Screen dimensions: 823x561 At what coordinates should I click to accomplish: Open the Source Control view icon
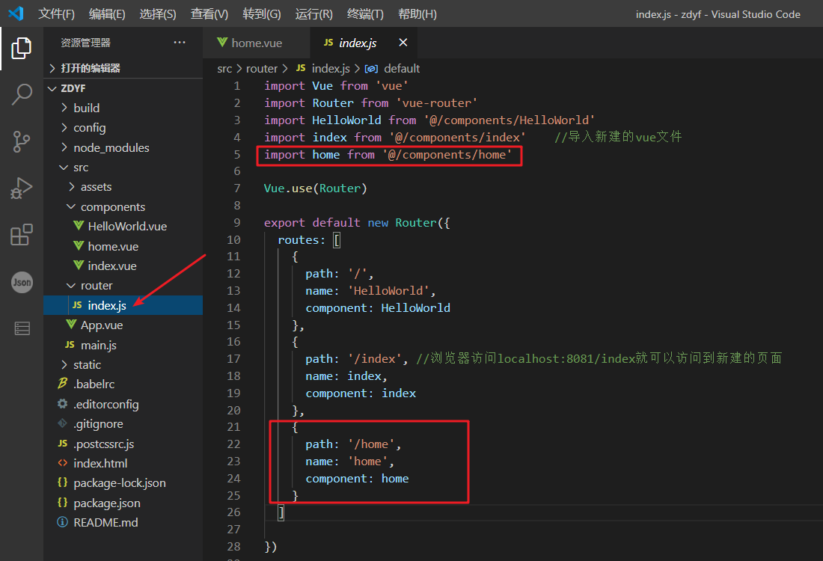22,141
